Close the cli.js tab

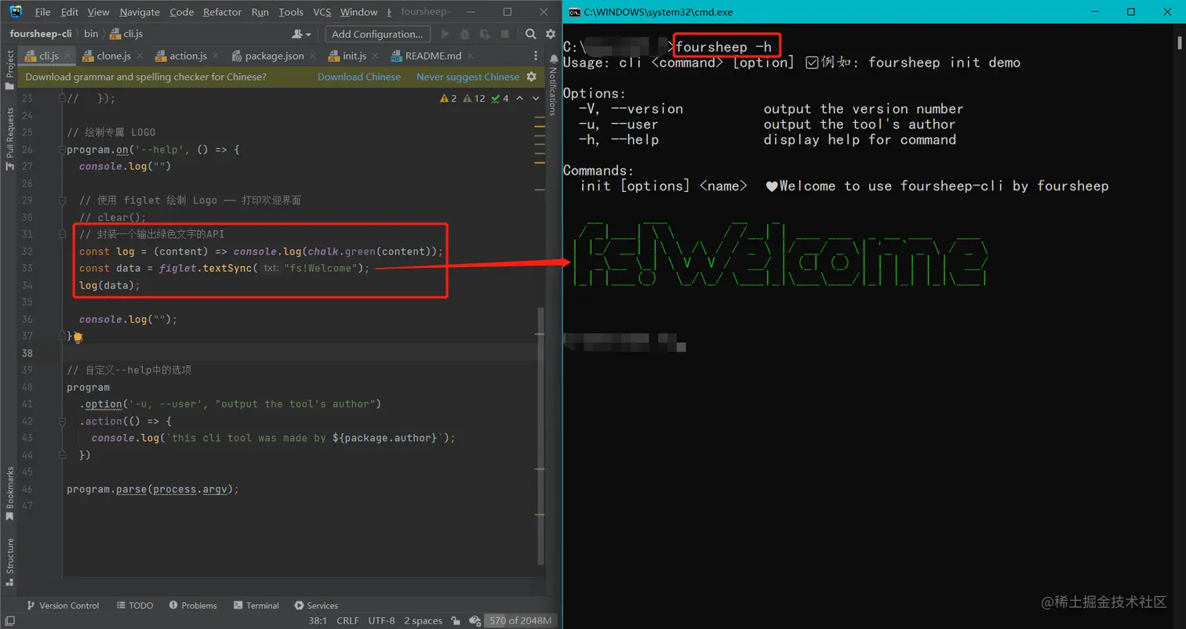[67, 56]
